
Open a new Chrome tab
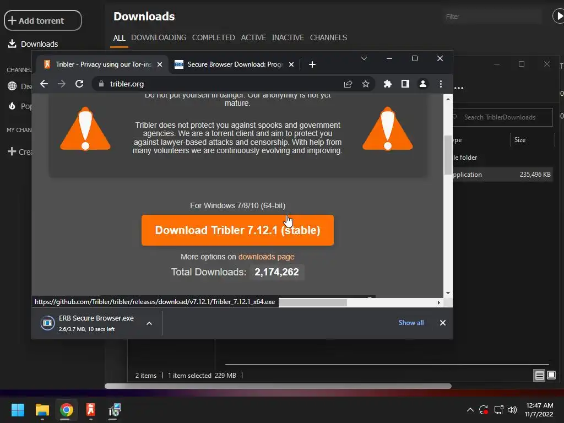click(x=312, y=64)
